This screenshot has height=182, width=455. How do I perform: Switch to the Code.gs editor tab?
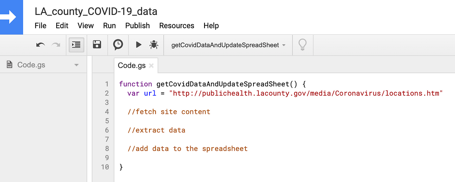(132, 65)
